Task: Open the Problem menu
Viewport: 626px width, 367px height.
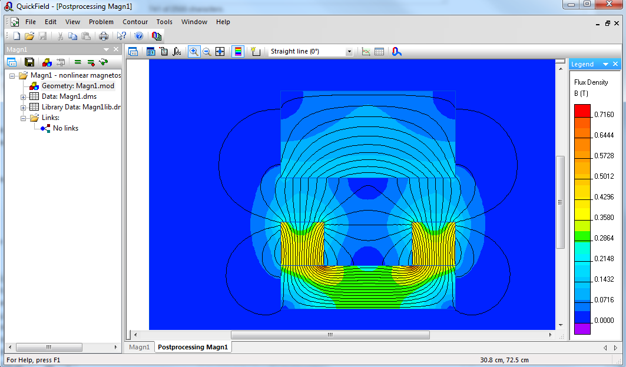Action: [x=101, y=22]
